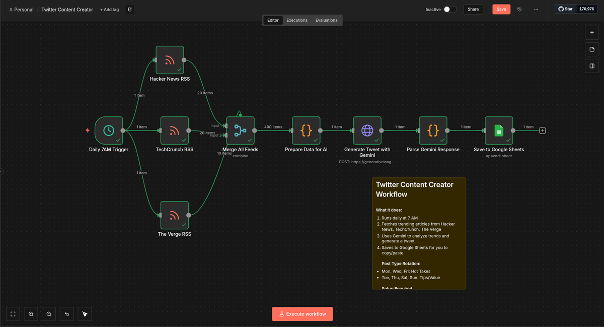The width and height of the screenshot is (604, 327).
Task: Click the combine subtitle under Merge node
Action: click(x=240, y=156)
